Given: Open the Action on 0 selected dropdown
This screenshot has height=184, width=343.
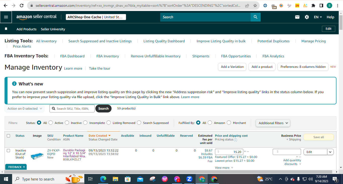Looking at the screenshot, I should 24,108.
